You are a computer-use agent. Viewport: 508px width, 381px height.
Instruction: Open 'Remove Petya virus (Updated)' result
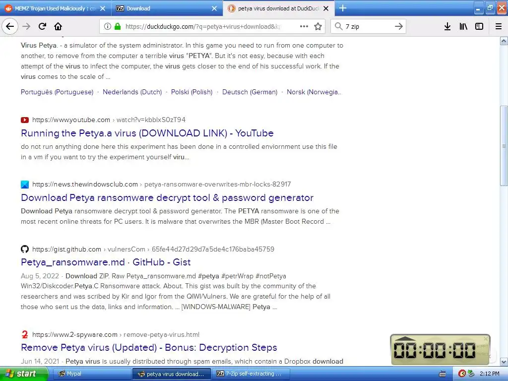click(x=149, y=347)
